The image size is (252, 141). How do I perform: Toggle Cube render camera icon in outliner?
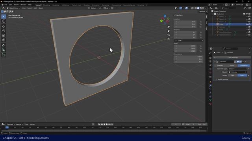249,24
